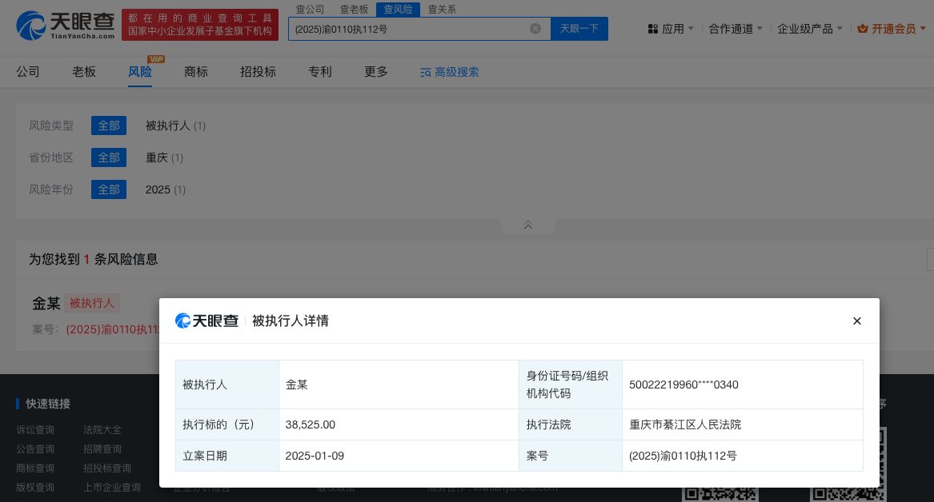Expand the 合作通道 dropdown
This screenshot has width=934, height=502.
coord(735,29)
